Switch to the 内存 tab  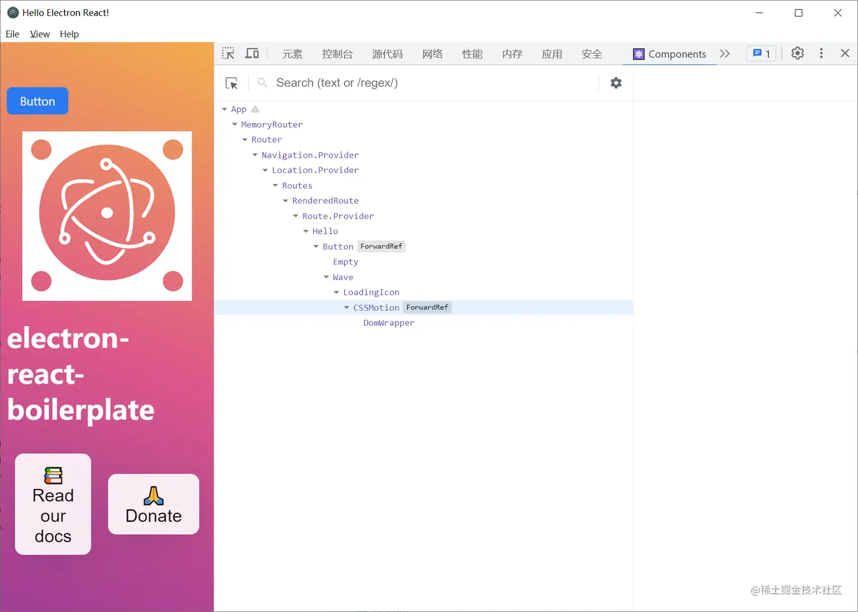click(512, 54)
